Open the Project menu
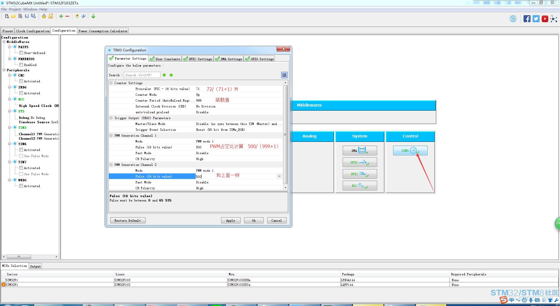This screenshot has width=560, height=306. pos(15,9)
